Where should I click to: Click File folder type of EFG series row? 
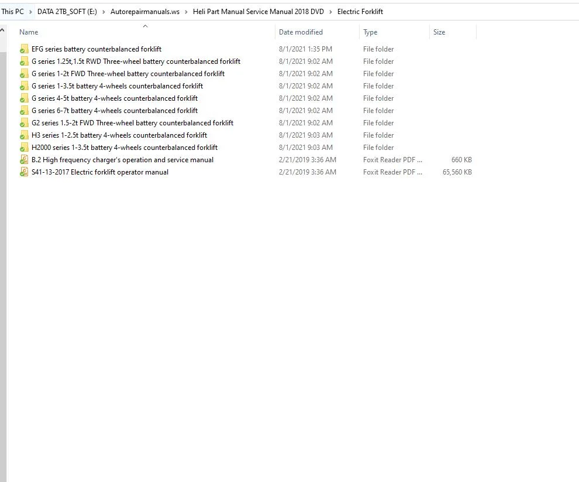tap(378, 49)
